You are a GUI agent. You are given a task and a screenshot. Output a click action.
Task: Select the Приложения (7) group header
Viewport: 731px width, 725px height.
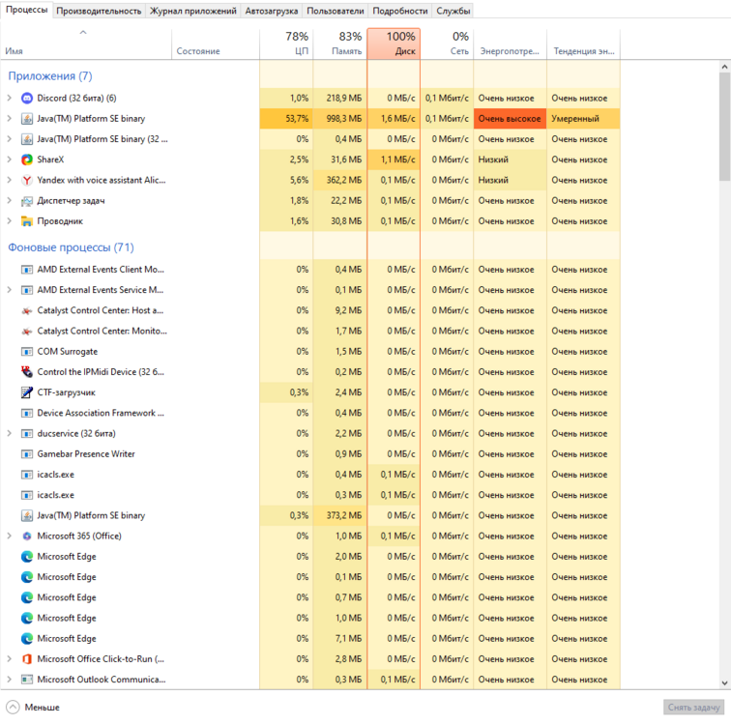pyautogui.click(x=50, y=76)
